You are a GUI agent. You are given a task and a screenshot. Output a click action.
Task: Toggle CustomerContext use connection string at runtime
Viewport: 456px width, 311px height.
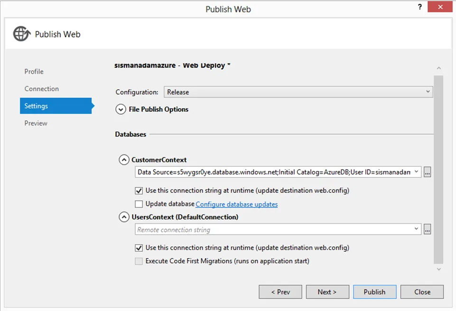pos(139,190)
